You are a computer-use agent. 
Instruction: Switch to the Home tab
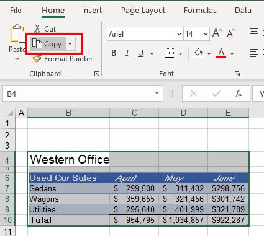[53, 11]
